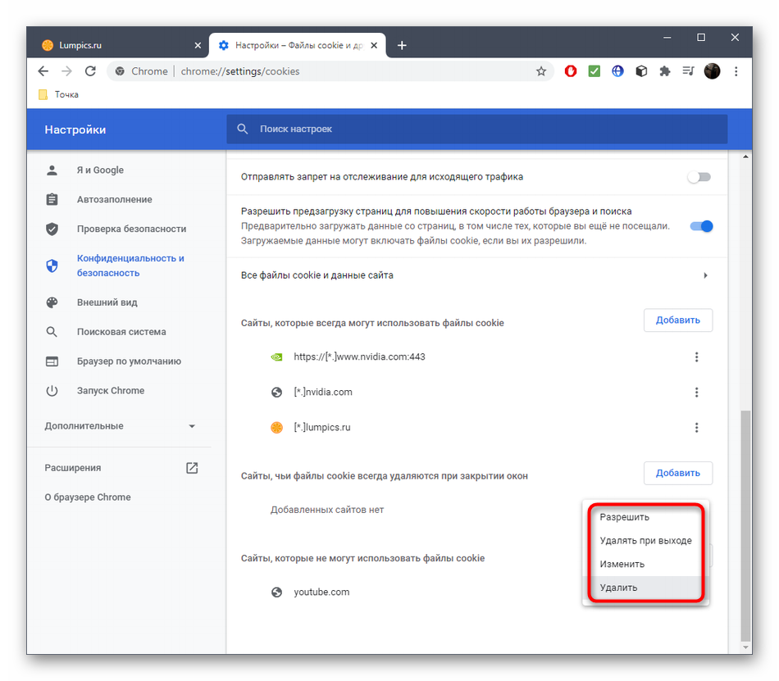Bookmark this page with the star icon

pyautogui.click(x=541, y=71)
